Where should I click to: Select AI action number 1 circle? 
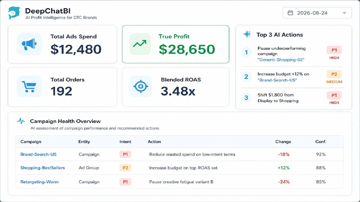pos(246,52)
